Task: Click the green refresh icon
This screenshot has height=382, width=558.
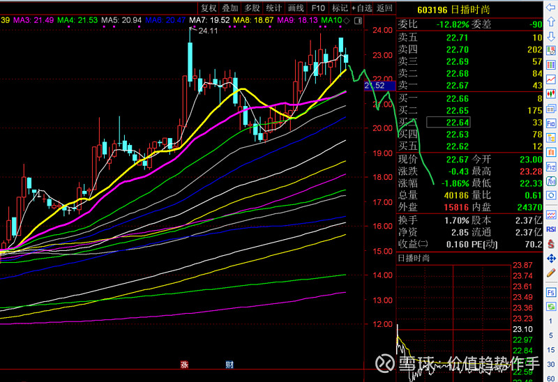Action: (551, 306)
